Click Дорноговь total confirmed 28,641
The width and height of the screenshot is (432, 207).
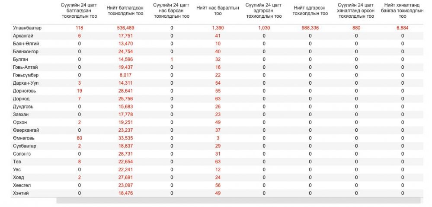(x=126, y=91)
